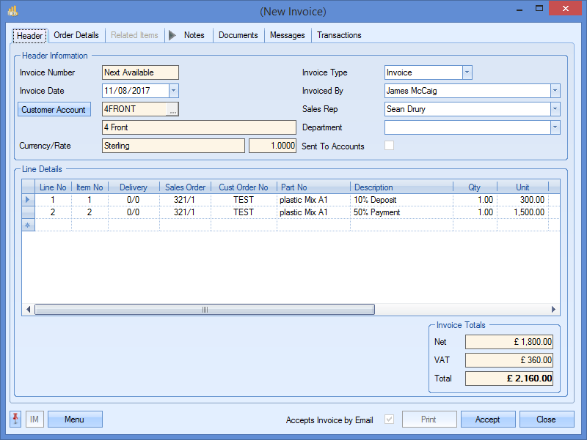Click the Accept button
This screenshot has height=440, width=587.
pyautogui.click(x=487, y=420)
